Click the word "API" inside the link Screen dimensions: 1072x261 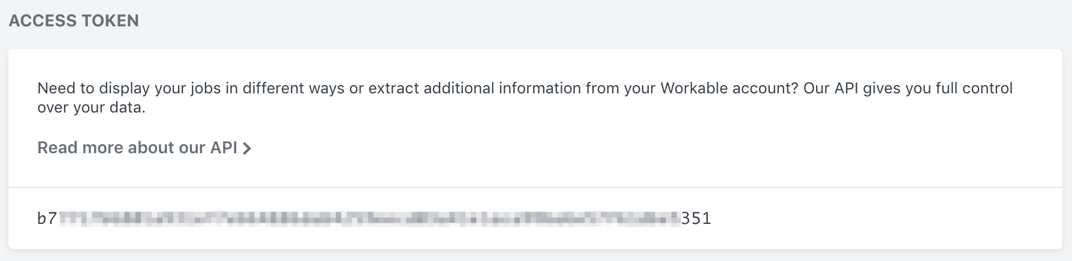224,148
